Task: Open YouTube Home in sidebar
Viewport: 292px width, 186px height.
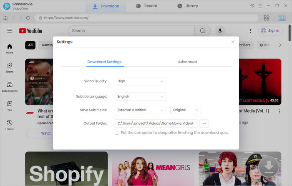Action: pos(10,49)
